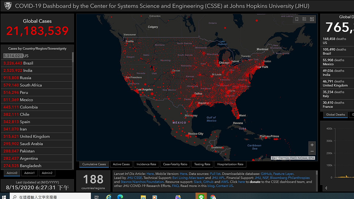
Task: Open the FAQ link
Action: pos(176,186)
